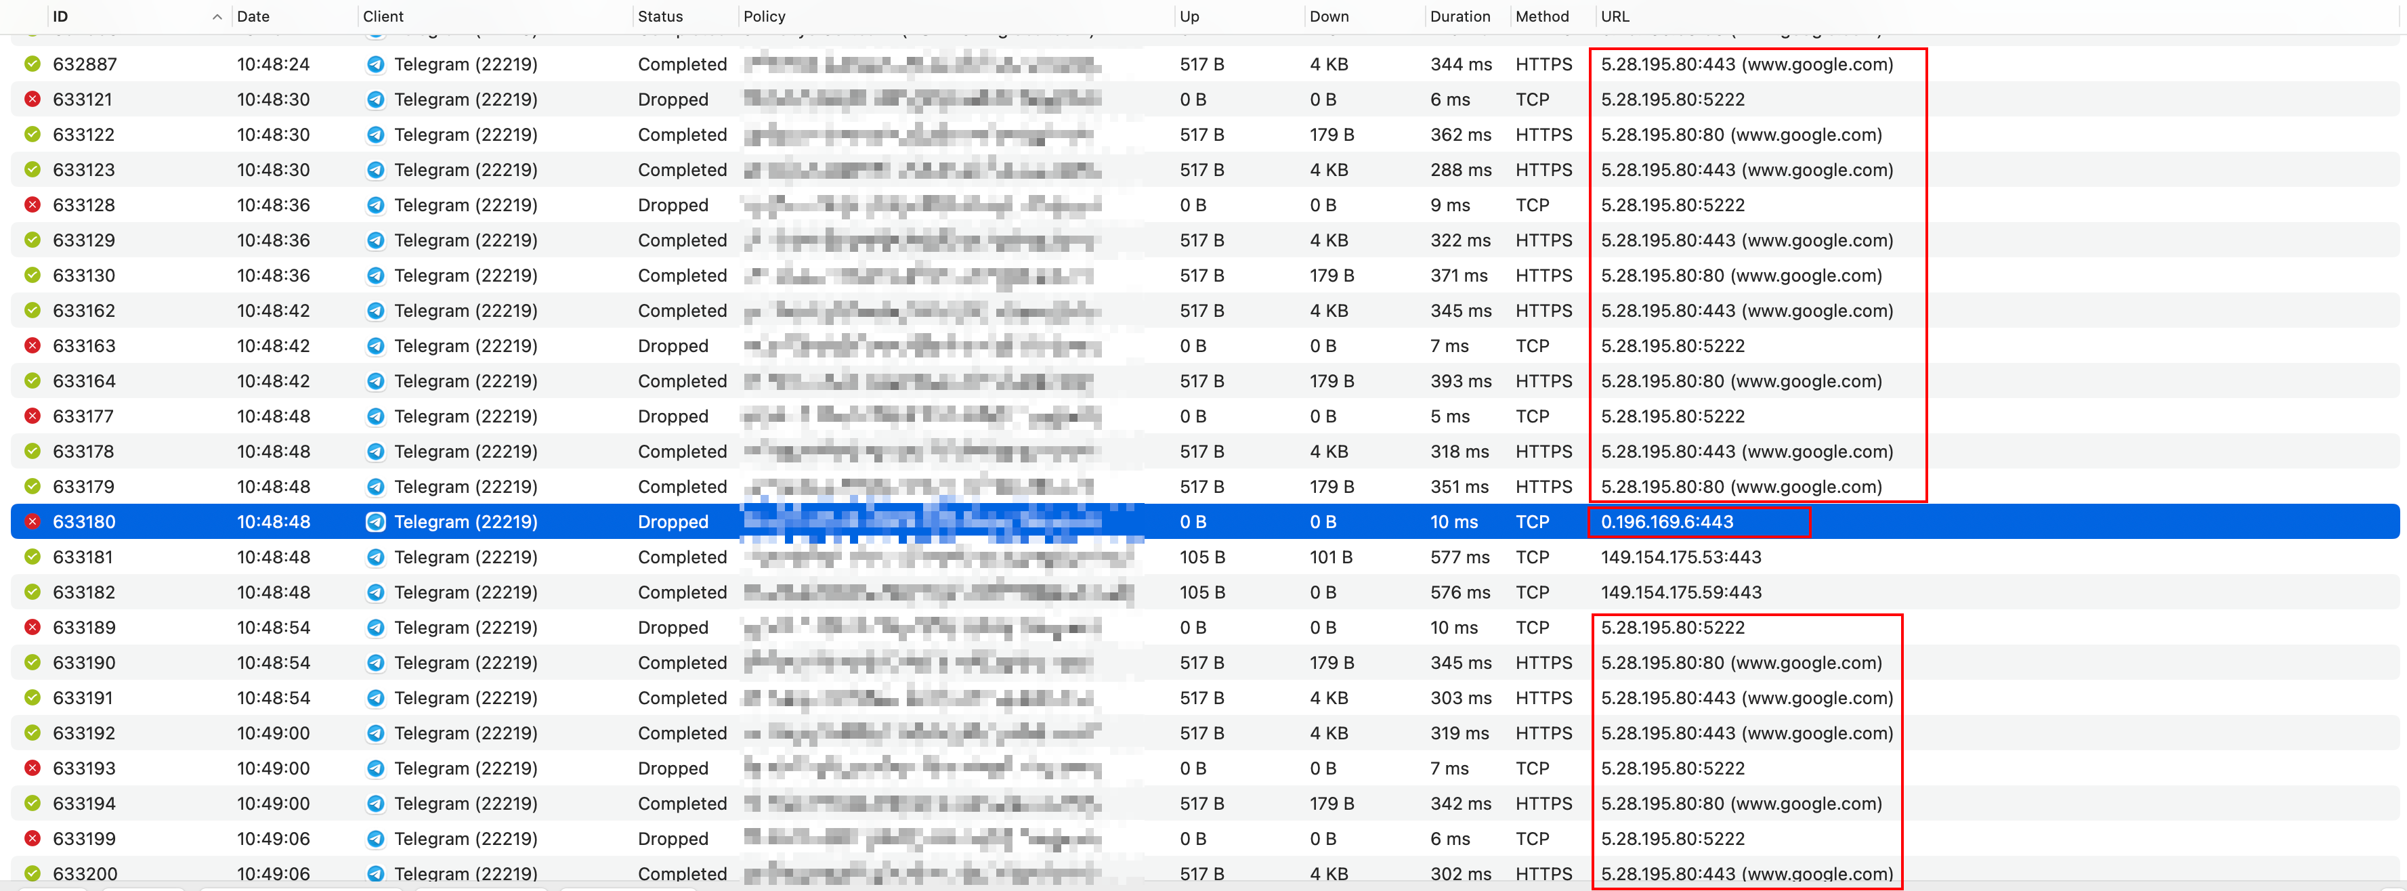Sort by the Duration column header

pyautogui.click(x=1460, y=17)
